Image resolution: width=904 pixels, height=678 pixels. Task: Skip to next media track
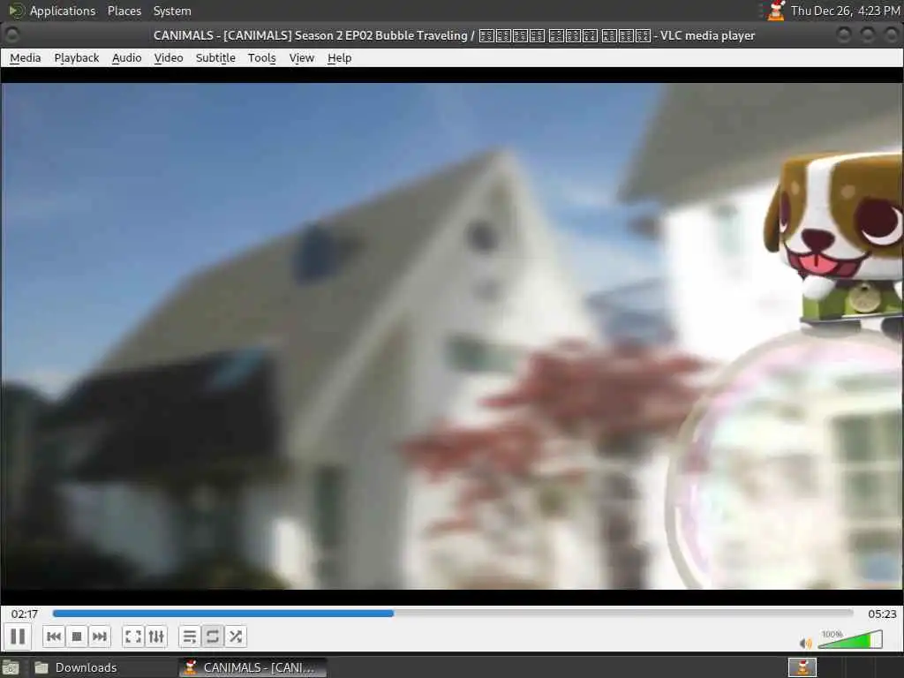[x=100, y=637]
